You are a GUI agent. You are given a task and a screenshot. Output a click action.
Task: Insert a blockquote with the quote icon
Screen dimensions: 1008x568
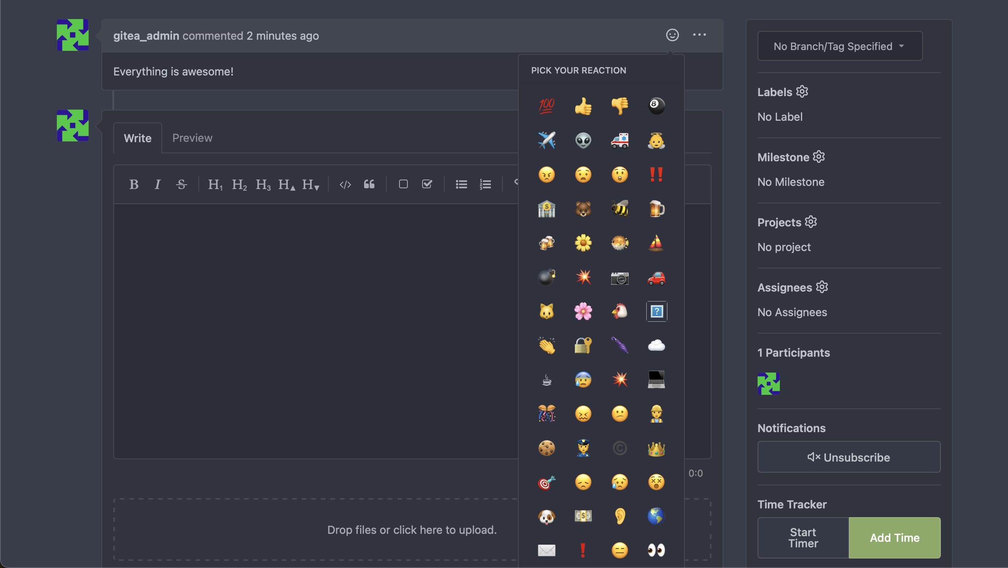tap(369, 184)
